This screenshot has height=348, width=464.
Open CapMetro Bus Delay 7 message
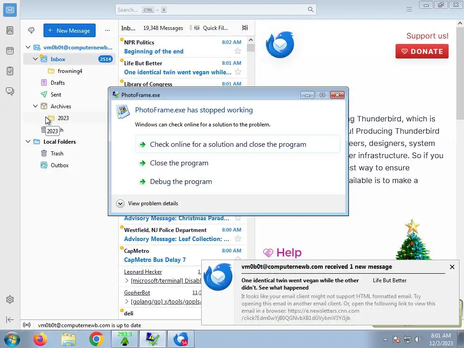(x=183, y=255)
